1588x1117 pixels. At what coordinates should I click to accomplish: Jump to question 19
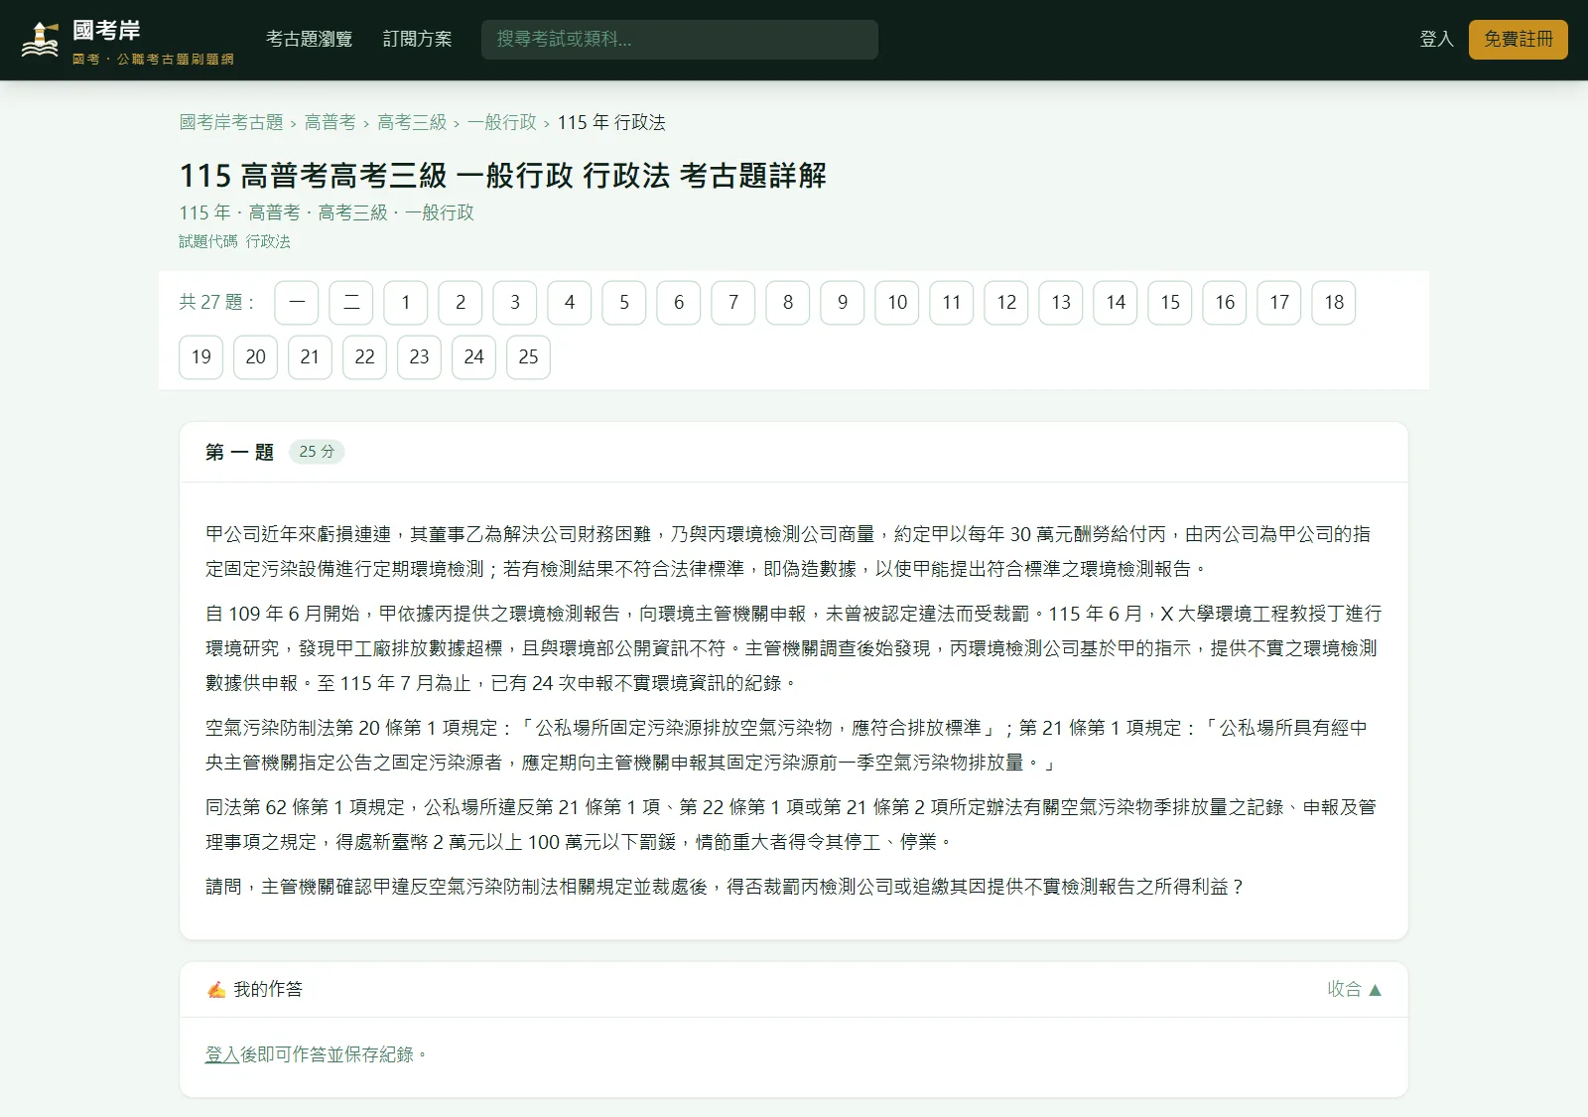point(201,357)
